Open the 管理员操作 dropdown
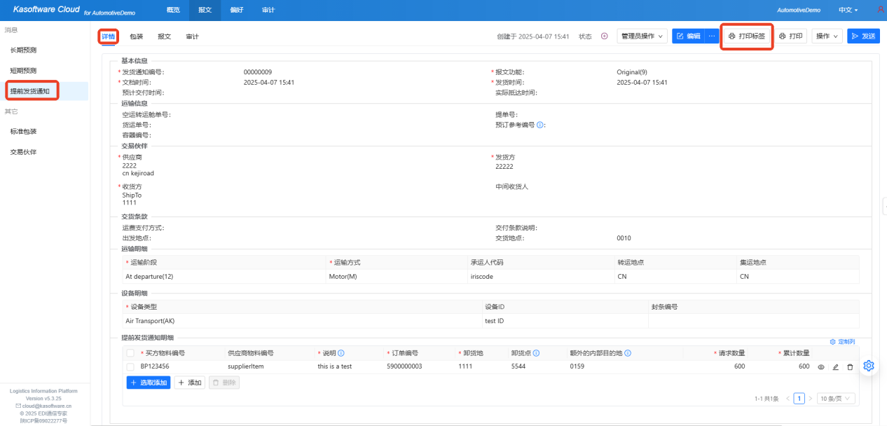The image size is (887, 426). pyautogui.click(x=642, y=36)
